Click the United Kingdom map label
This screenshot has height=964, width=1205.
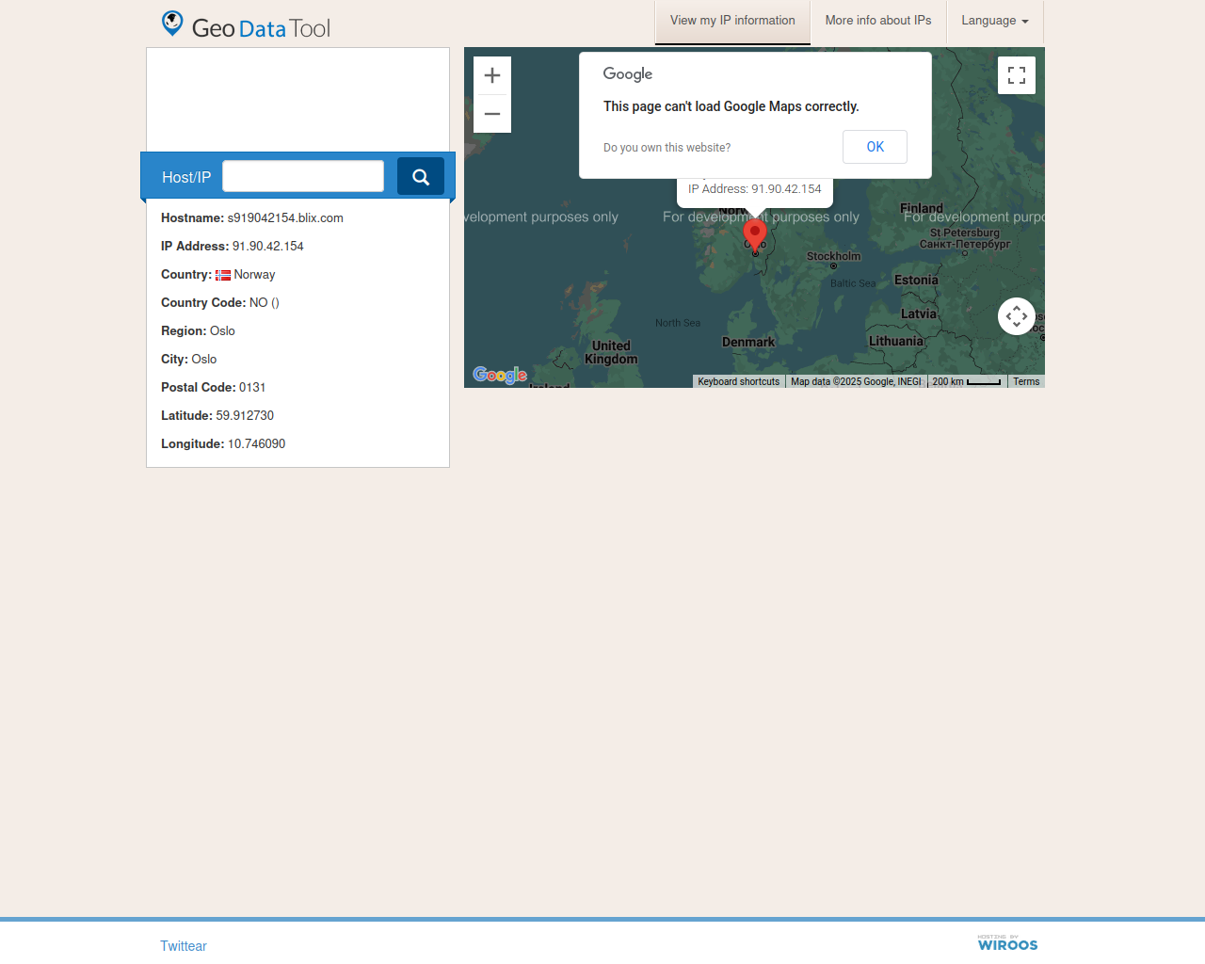[x=611, y=352]
